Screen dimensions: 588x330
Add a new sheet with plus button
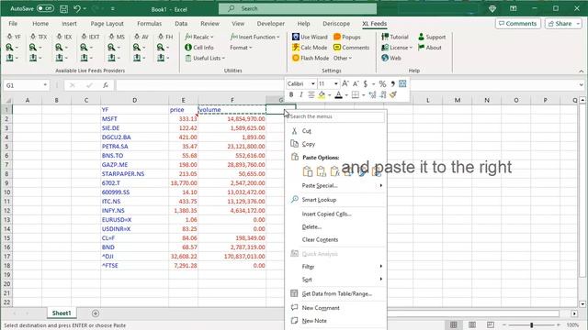tap(96, 313)
